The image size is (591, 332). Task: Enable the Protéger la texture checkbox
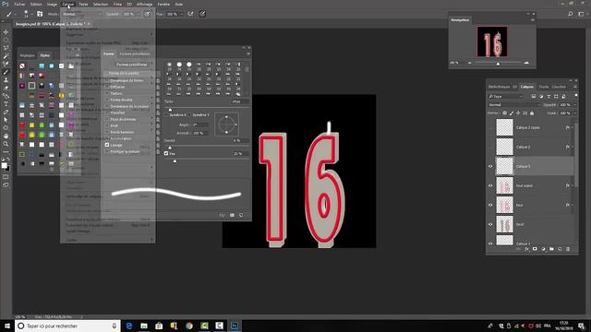point(107,151)
